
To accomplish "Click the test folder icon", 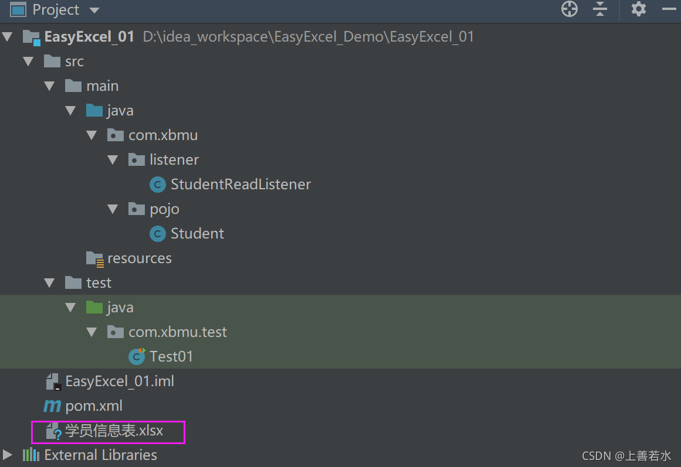I will (x=73, y=283).
